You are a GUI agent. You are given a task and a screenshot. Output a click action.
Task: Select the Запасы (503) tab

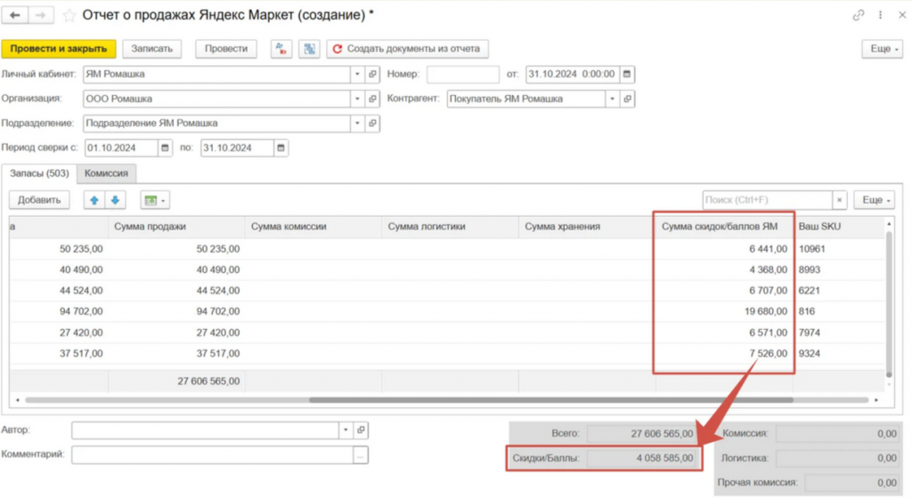click(39, 174)
